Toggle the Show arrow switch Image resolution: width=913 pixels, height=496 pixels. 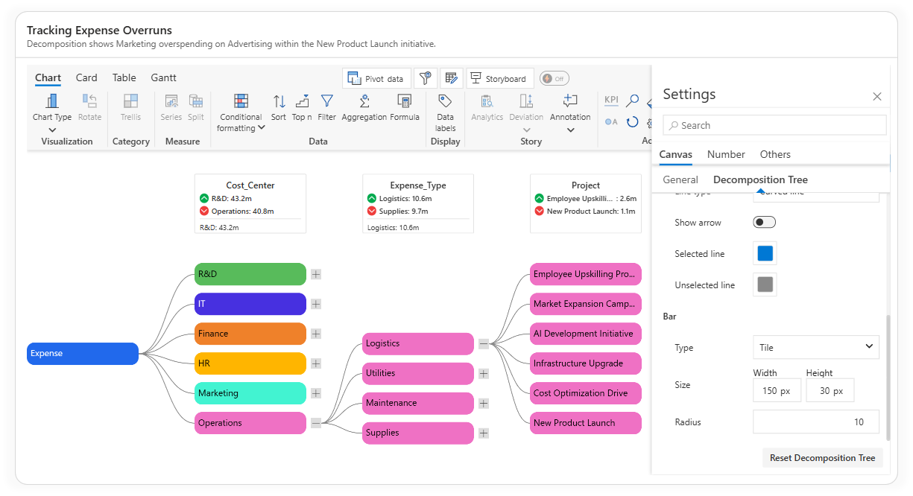point(765,222)
